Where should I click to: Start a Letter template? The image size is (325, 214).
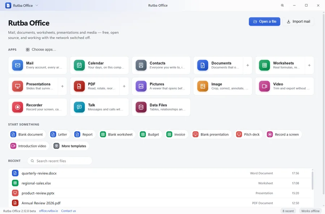pos(59,134)
